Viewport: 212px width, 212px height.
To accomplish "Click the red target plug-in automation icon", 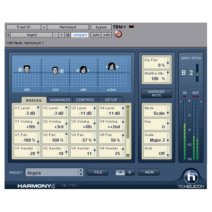I will [118, 34].
